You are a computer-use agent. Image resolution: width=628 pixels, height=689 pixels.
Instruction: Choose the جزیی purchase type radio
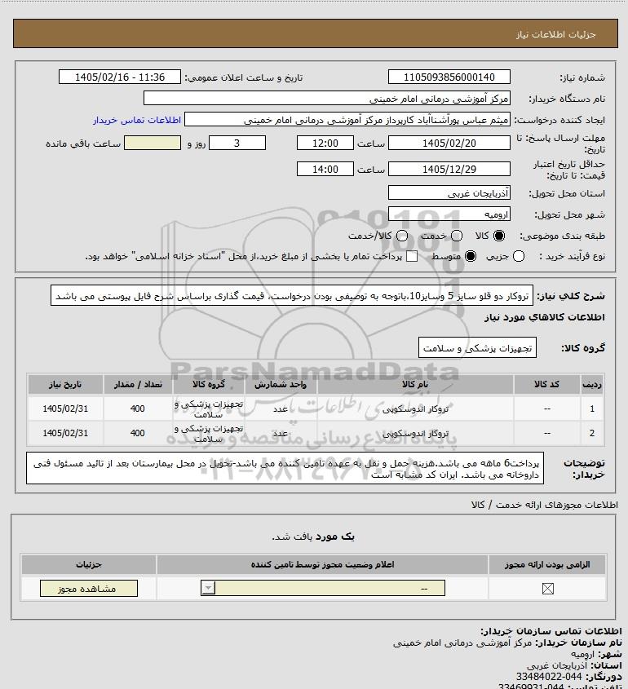click(519, 256)
